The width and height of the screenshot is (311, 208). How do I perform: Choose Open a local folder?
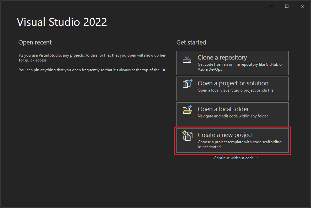click(232, 114)
